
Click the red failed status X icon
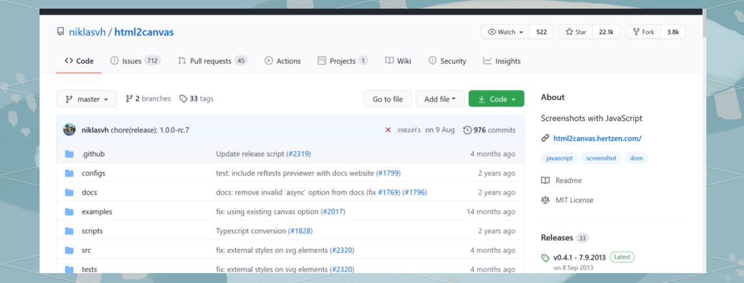coord(388,130)
